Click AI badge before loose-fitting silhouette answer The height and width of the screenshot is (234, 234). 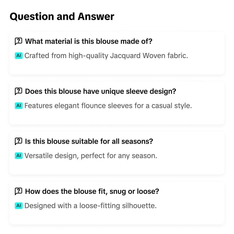19,206
